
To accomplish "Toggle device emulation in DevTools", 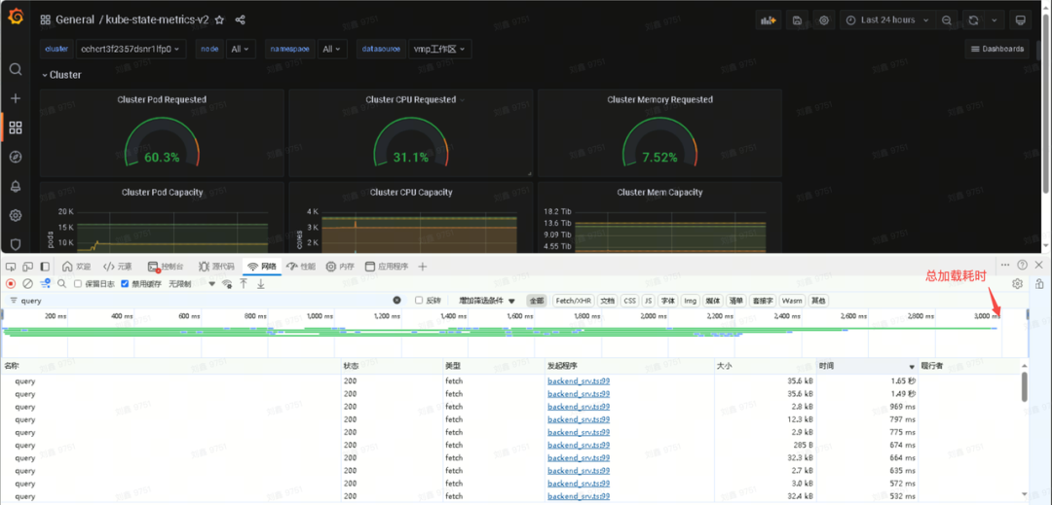I will point(28,266).
